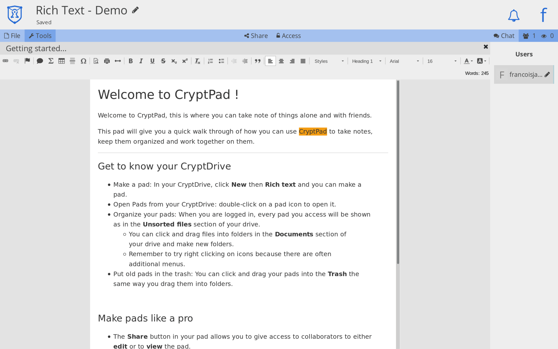Insert a blockquote using the quote icon

pos(257,61)
